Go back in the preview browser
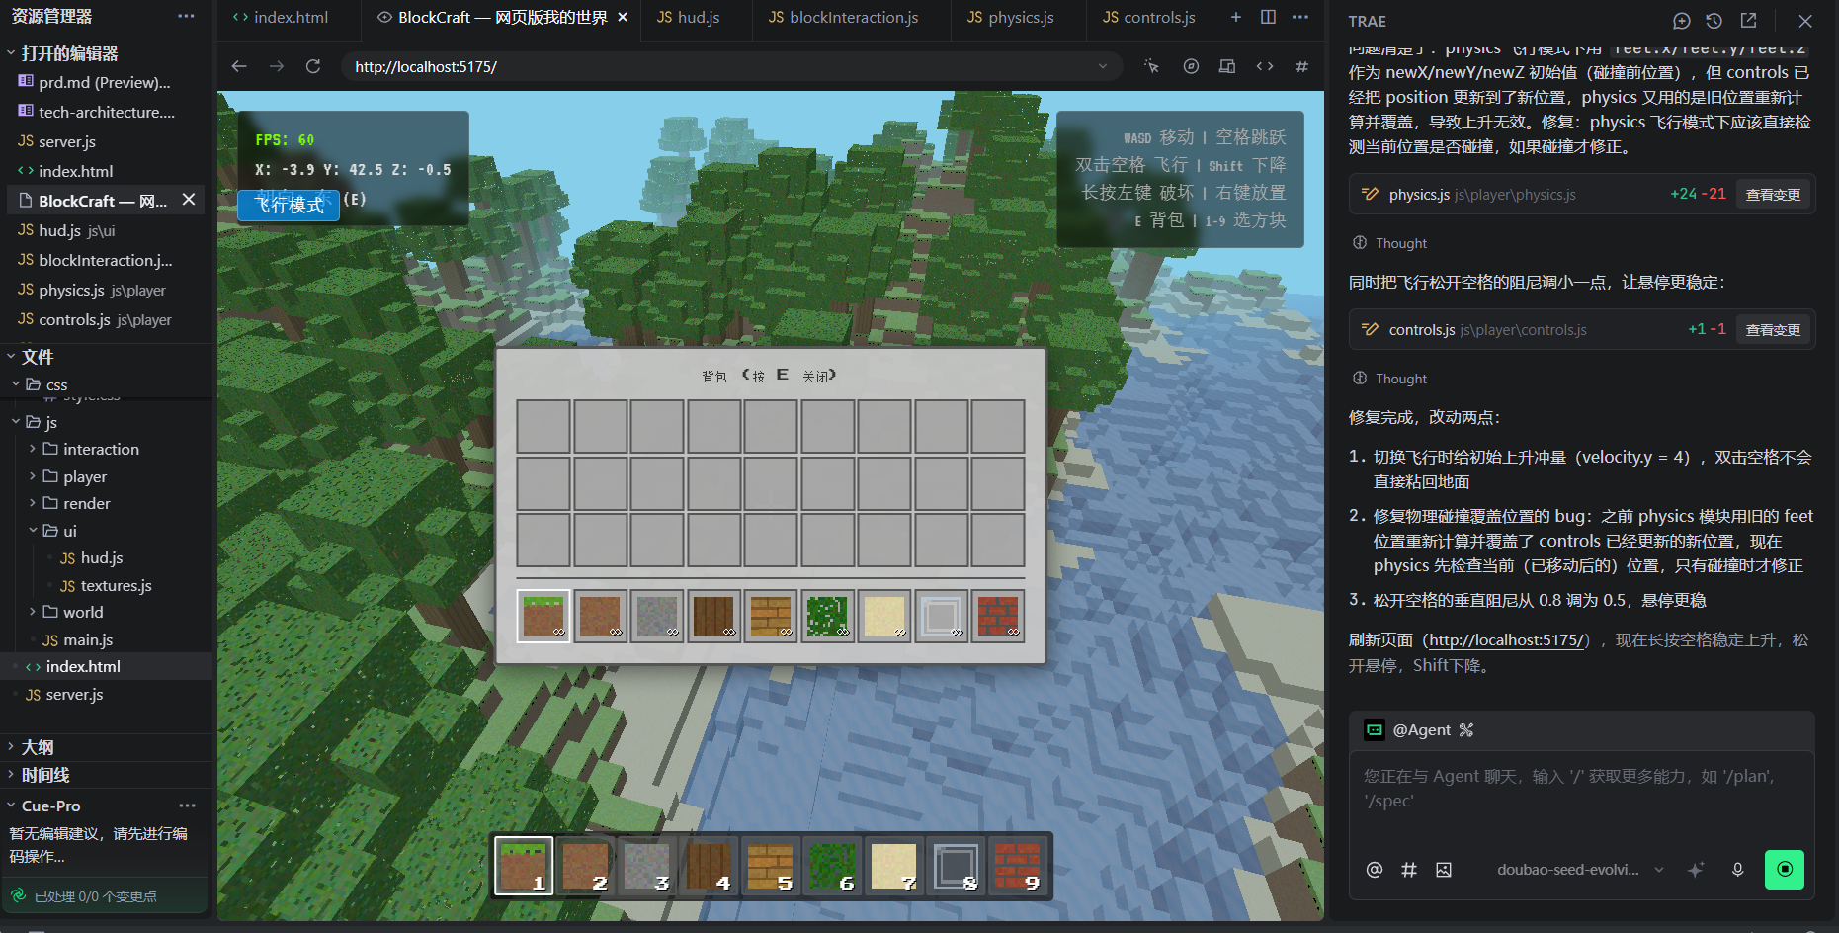This screenshot has width=1839, height=933. pos(239,66)
